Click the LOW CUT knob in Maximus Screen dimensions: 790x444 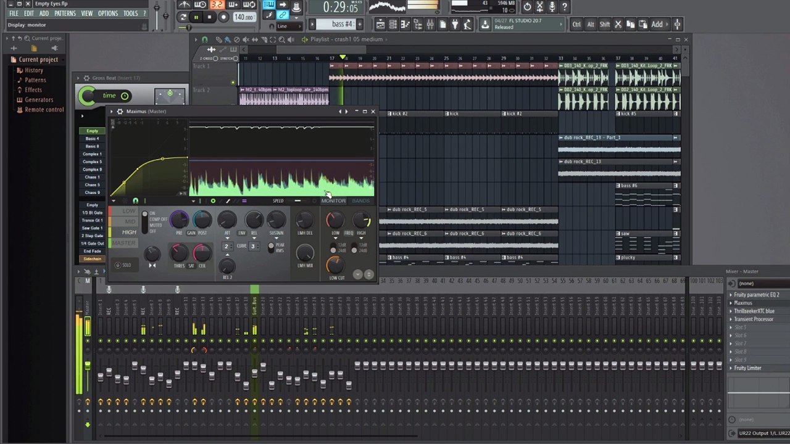point(335,264)
